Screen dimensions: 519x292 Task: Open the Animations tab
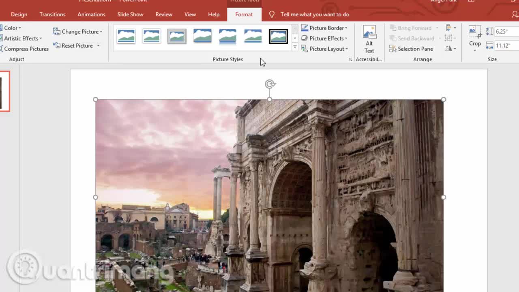91,15
